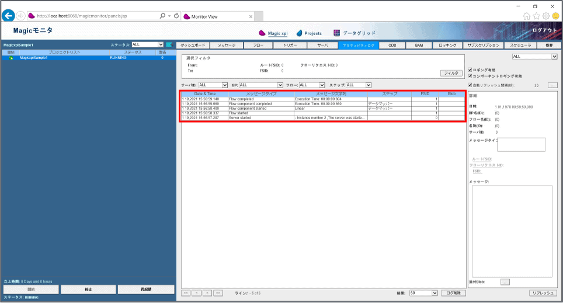
Task: Open the Projects view icon
Action: point(300,33)
